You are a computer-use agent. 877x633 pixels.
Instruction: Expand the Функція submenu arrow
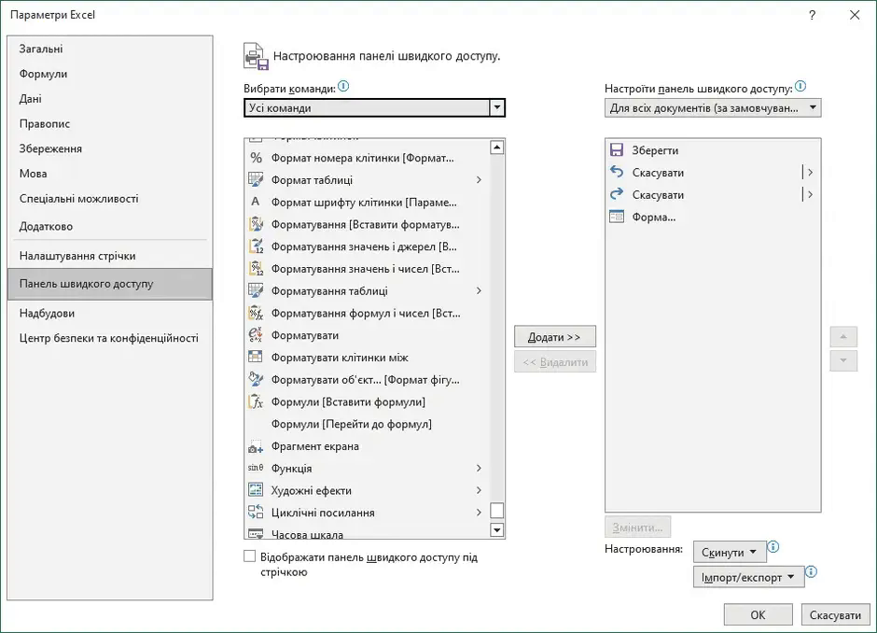[479, 468]
